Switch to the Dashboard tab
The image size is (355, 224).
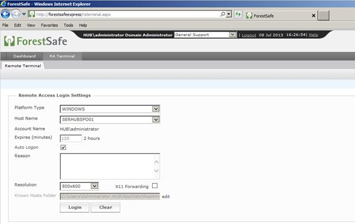[x=24, y=56]
